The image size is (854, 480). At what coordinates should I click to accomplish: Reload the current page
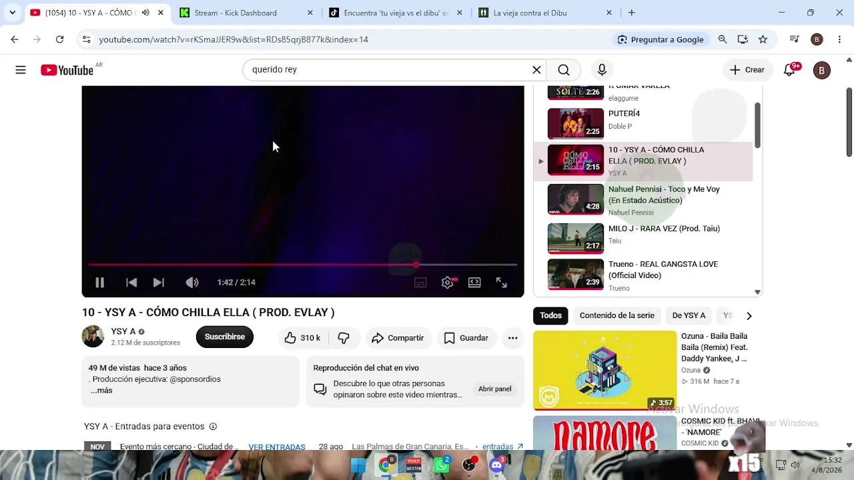point(59,39)
